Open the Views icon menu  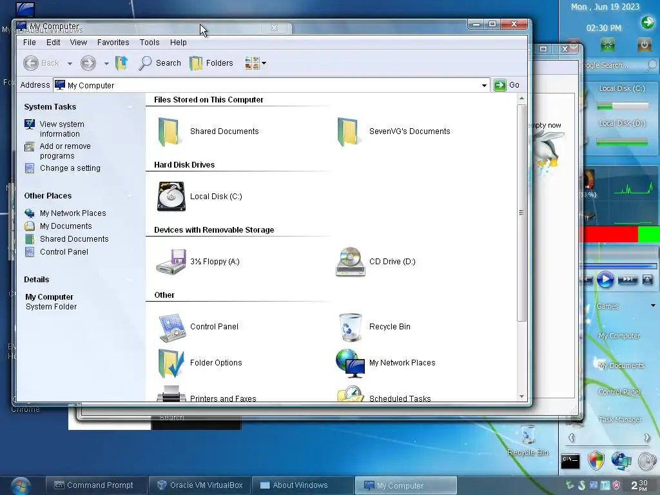255,63
